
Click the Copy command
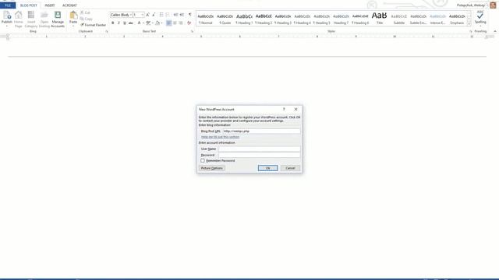coord(87,19)
